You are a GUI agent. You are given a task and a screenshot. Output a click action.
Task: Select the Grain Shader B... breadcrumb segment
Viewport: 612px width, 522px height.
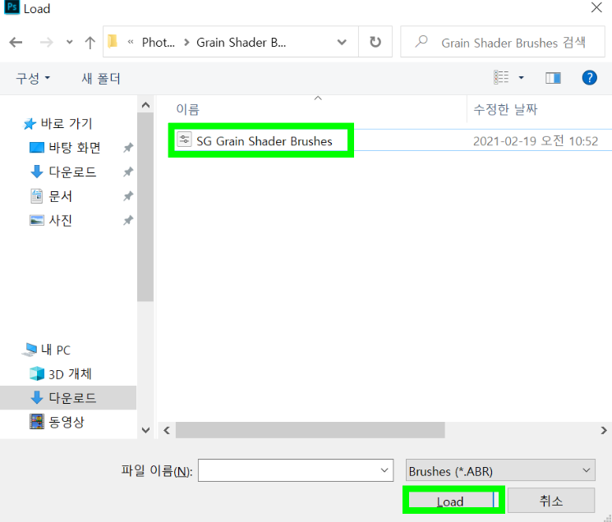click(x=241, y=42)
